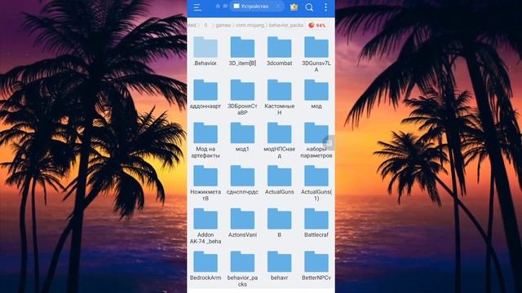
Task: Tap the floating button at the right edge
Action: tap(330, 143)
